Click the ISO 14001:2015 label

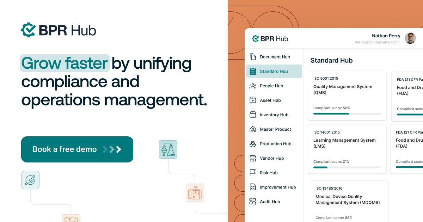326,132
